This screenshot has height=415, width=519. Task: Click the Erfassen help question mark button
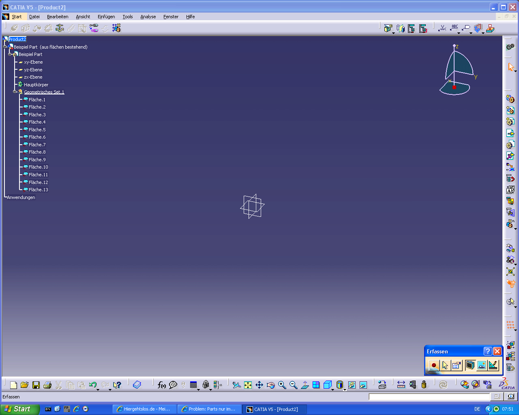(x=488, y=351)
